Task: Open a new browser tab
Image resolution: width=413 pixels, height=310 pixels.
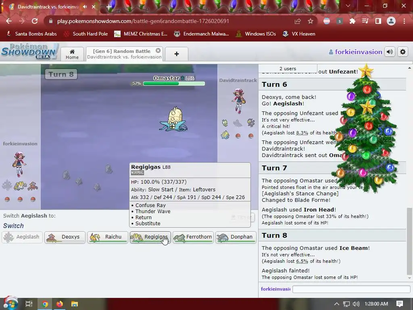Action: coord(109,7)
